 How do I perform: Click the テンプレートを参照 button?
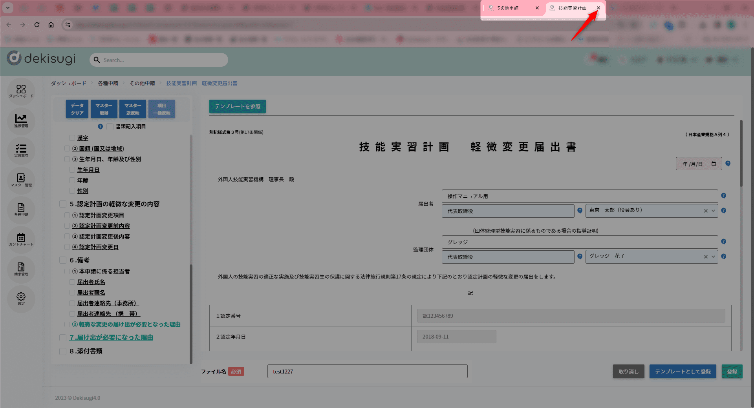(x=237, y=106)
